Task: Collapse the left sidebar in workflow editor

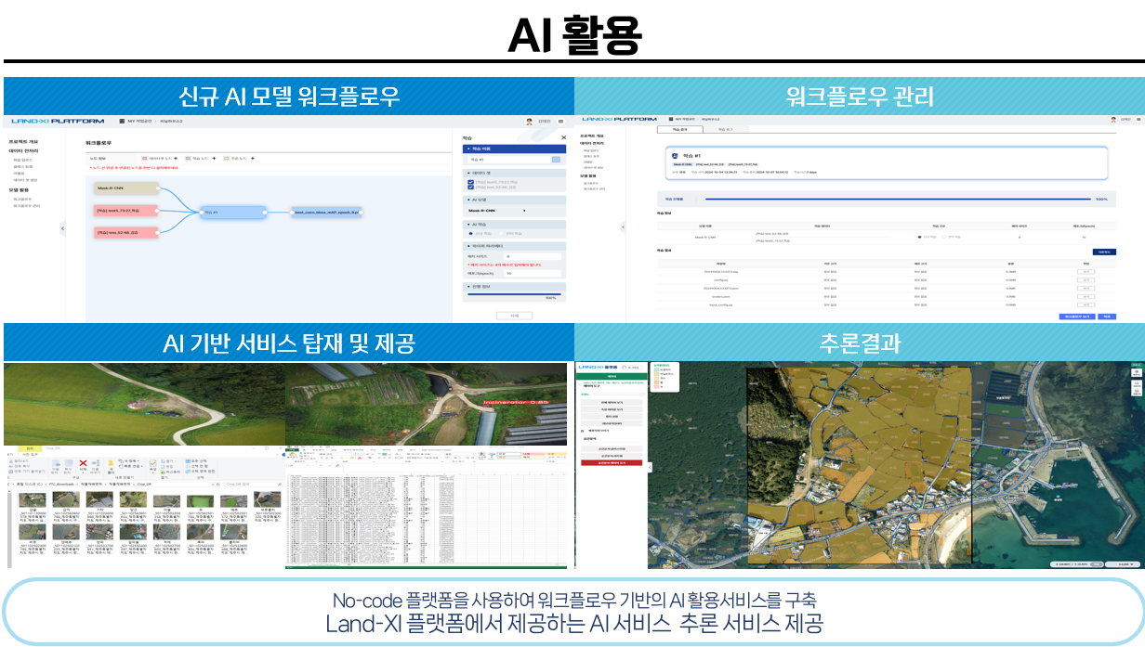Action: pyautogui.click(x=62, y=227)
